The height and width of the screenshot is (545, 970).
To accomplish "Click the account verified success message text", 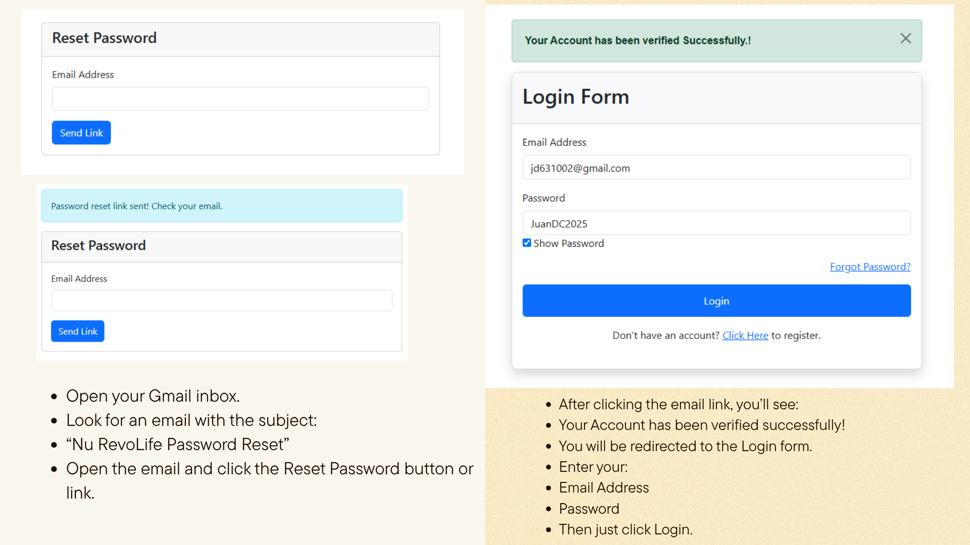I will tap(638, 40).
